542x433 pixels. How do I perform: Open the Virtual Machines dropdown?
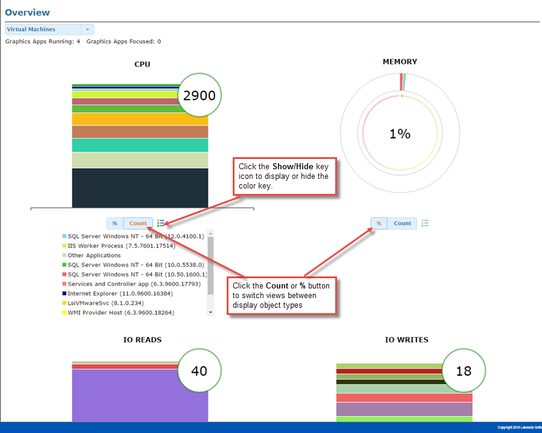point(49,30)
